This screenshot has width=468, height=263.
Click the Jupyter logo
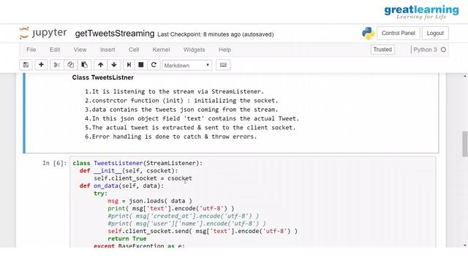click(x=43, y=33)
